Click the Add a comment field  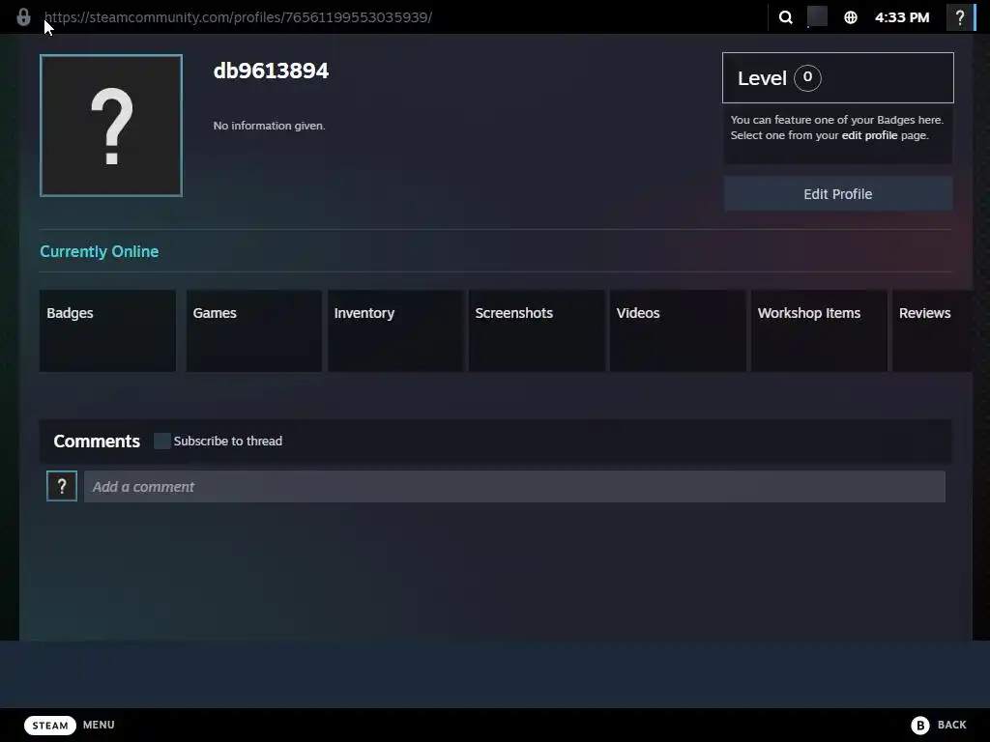[514, 487]
